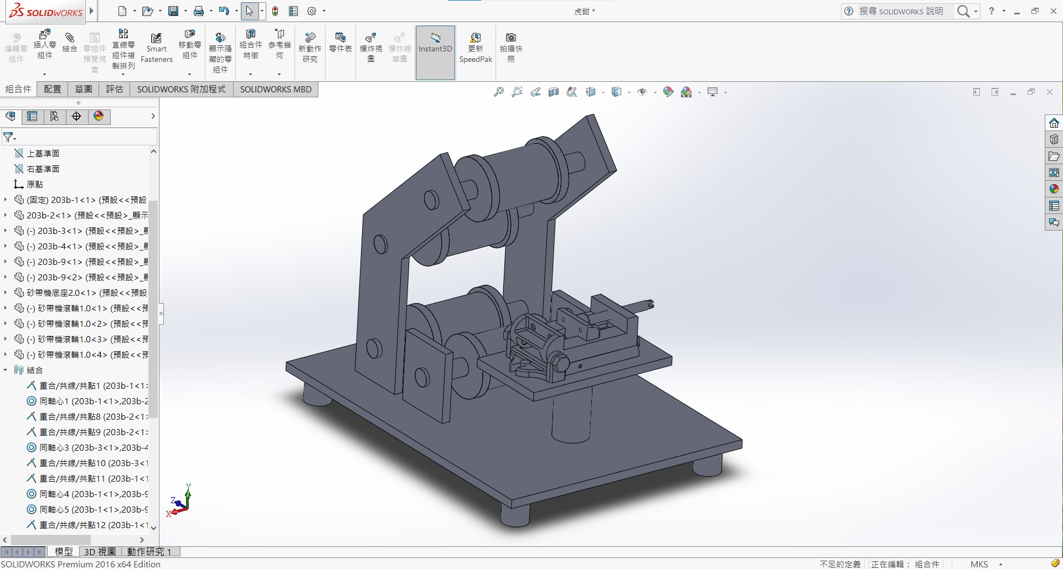The height and width of the screenshot is (569, 1063).
Task: Click the Update SpeedPak icon
Action: click(475, 48)
